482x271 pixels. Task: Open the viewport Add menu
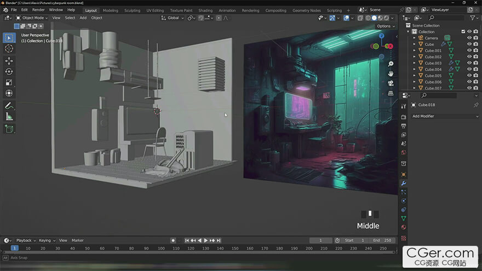(x=83, y=18)
